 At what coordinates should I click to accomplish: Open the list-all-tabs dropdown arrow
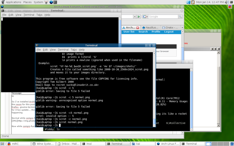[182, 27]
